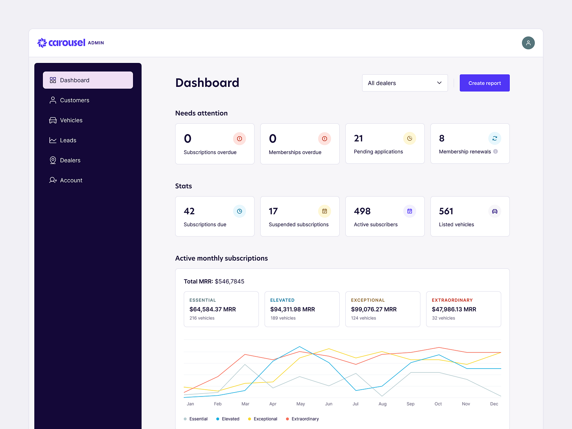Click the Extraordinary red legend dot

pyautogui.click(x=287, y=419)
